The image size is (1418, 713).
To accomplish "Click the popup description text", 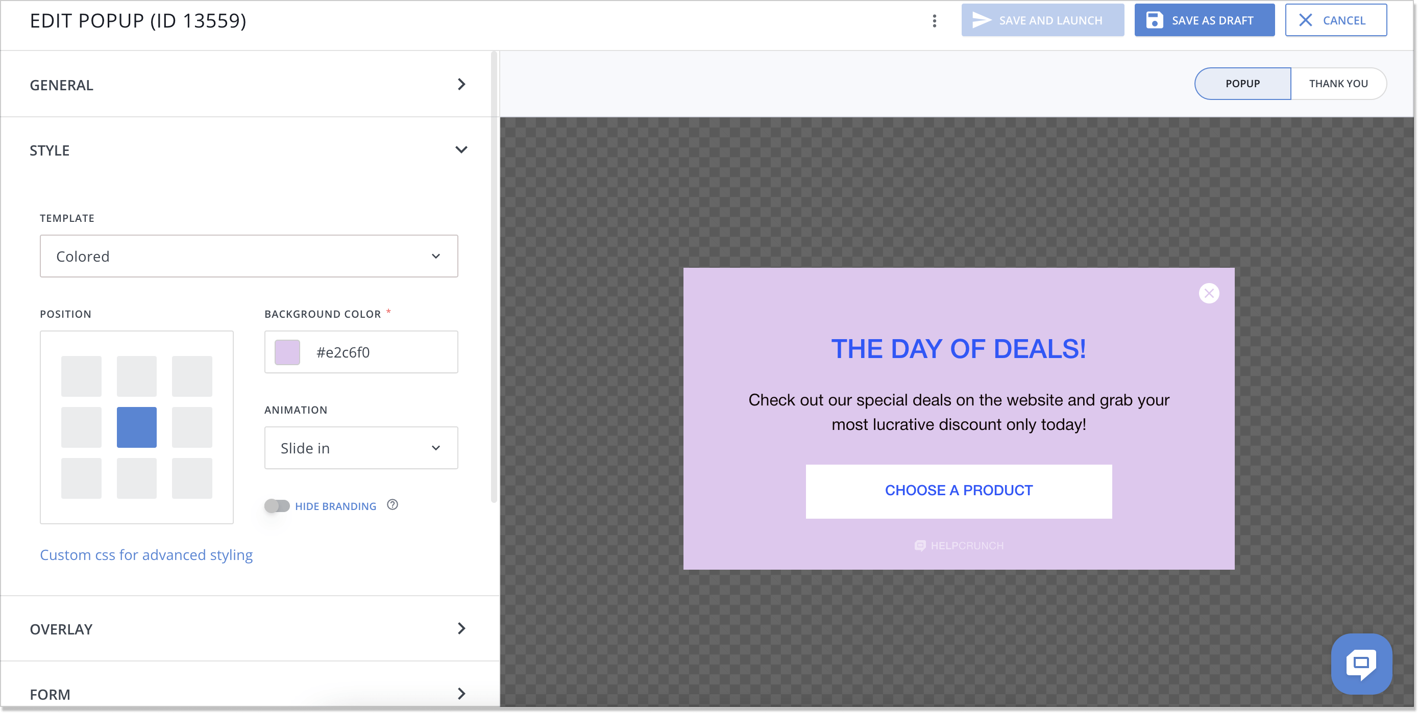I will (x=959, y=412).
